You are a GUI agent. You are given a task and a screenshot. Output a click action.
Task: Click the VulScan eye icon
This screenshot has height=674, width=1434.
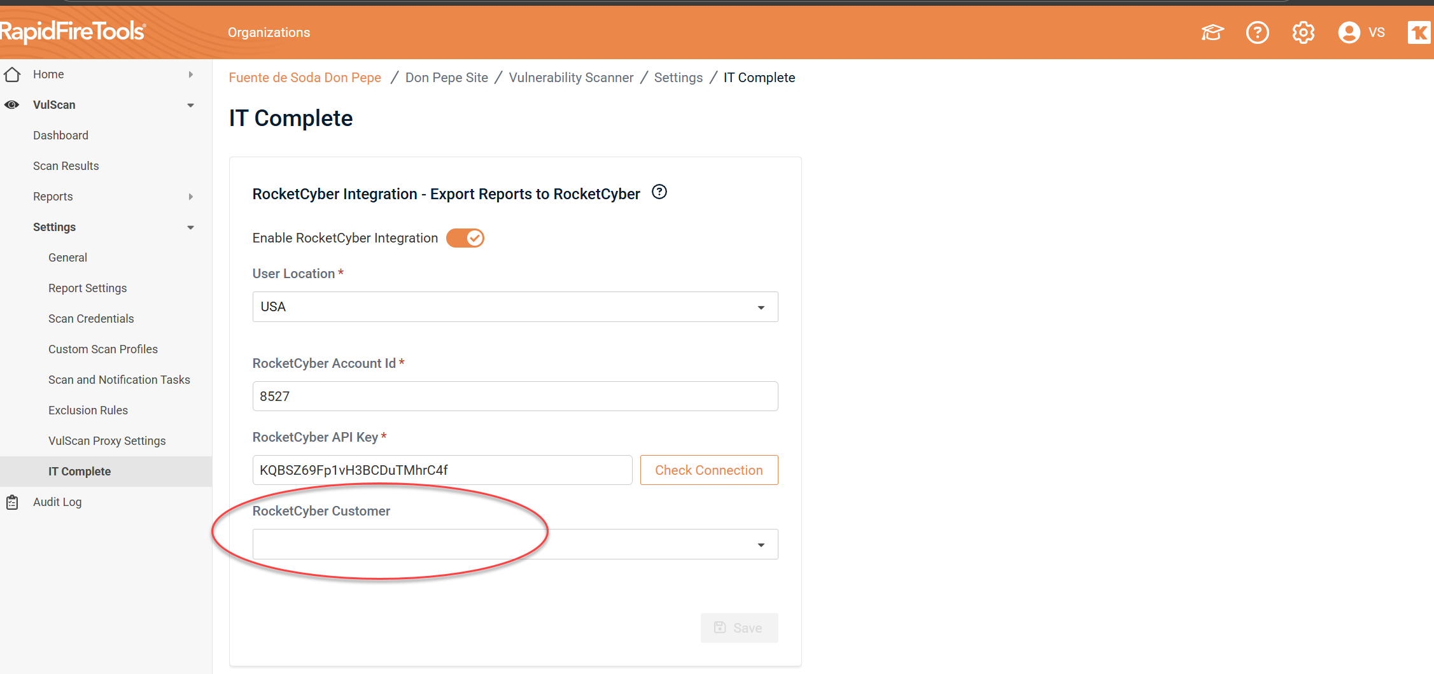[12, 105]
